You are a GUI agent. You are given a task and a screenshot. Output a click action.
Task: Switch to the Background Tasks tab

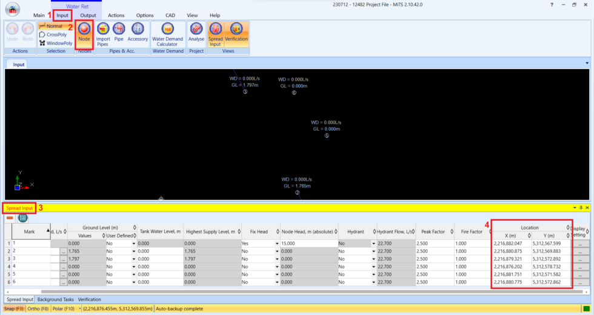[x=55, y=299]
